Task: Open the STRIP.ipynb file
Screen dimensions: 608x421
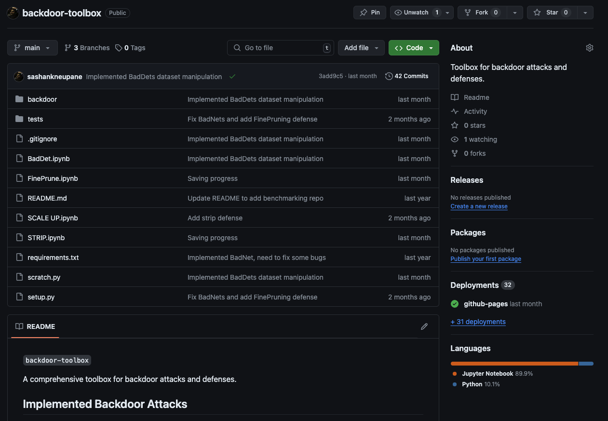Action: point(46,238)
